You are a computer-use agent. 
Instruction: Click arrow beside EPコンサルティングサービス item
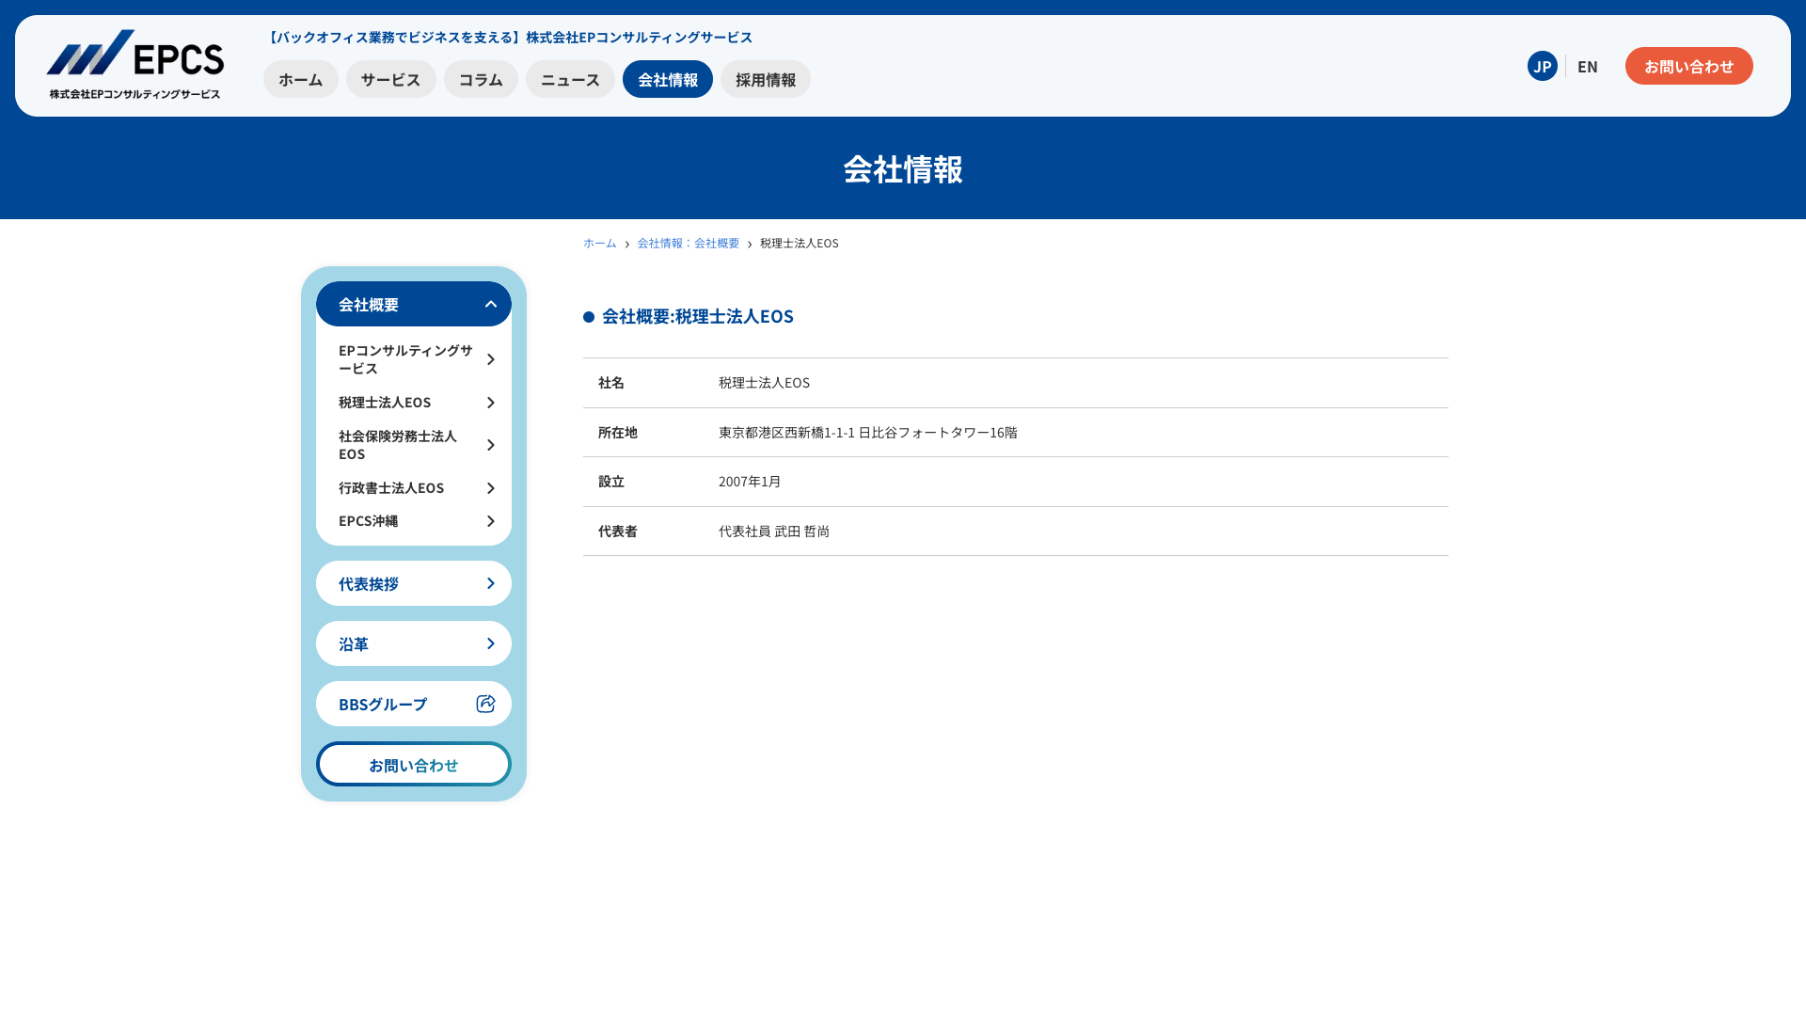[x=490, y=359]
